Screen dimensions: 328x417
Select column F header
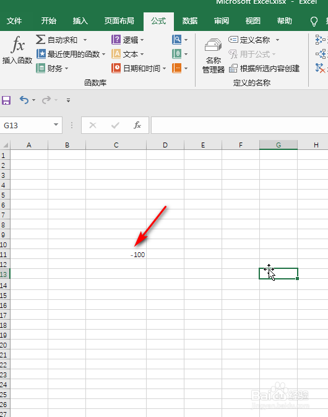(x=241, y=145)
